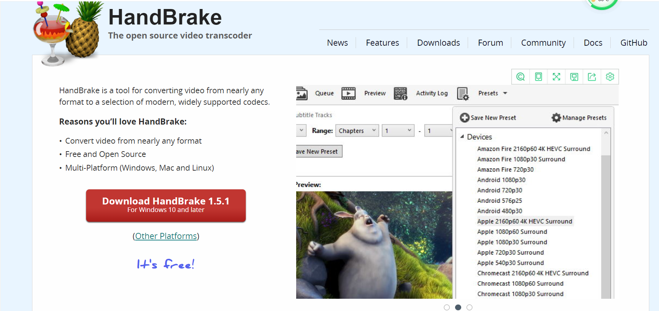Click the Preview film icon in the screenshot
The width and height of the screenshot is (659, 311).
click(348, 93)
